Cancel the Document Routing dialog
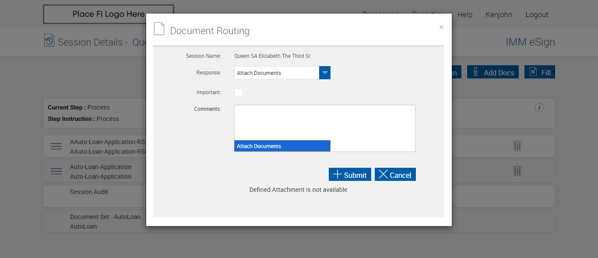598x258 pixels. [x=395, y=175]
